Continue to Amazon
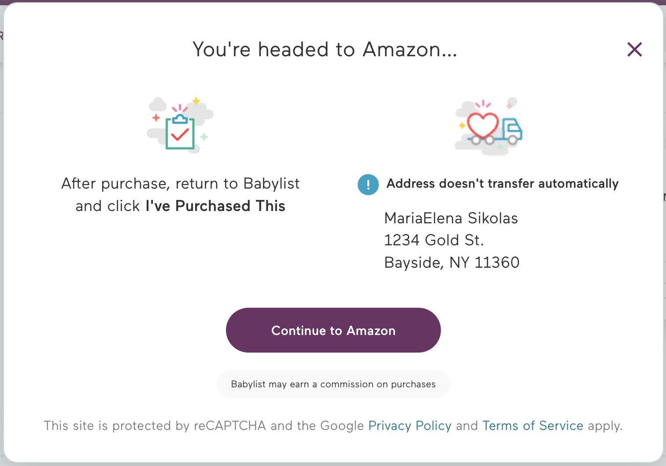The width and height of the screenshot is (666, 466). [x=333, y=330]
